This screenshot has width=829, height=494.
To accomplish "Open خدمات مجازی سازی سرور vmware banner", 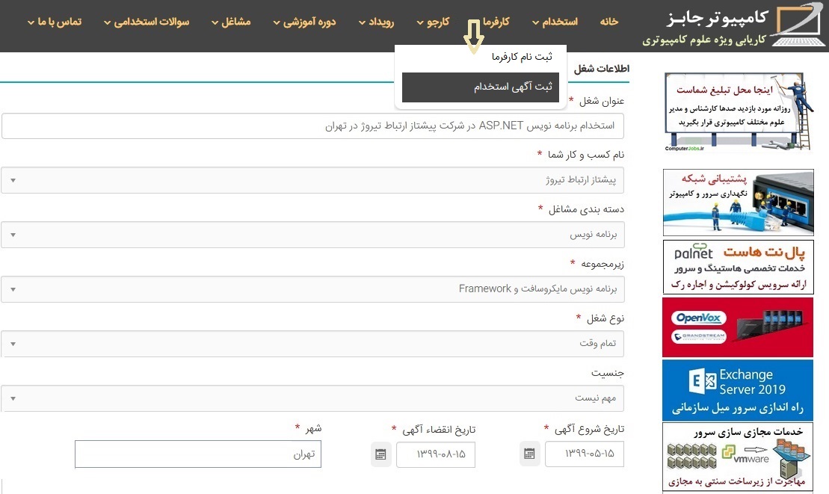I will (x=738, y=457).
